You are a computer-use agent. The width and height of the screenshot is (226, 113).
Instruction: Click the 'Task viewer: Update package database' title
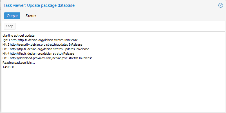point(39,5)
